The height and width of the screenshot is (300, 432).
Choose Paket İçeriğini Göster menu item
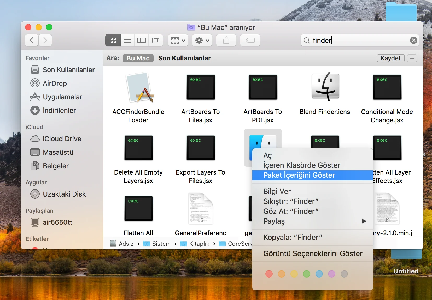pos(299,175)
